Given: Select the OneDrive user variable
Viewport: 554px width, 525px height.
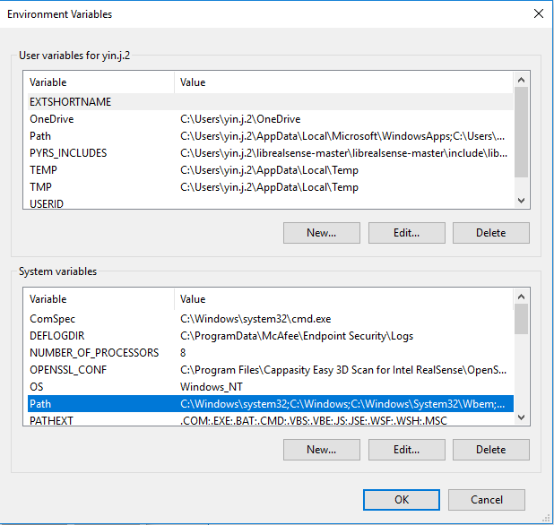Looking at the screenshot, I should point(271,119).
